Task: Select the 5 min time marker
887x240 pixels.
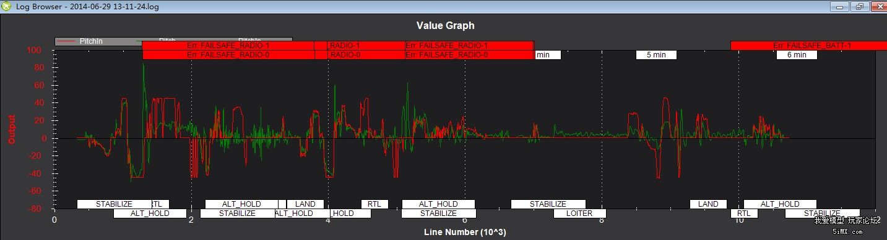Action: pyautogui.click(x=656, y=55)
